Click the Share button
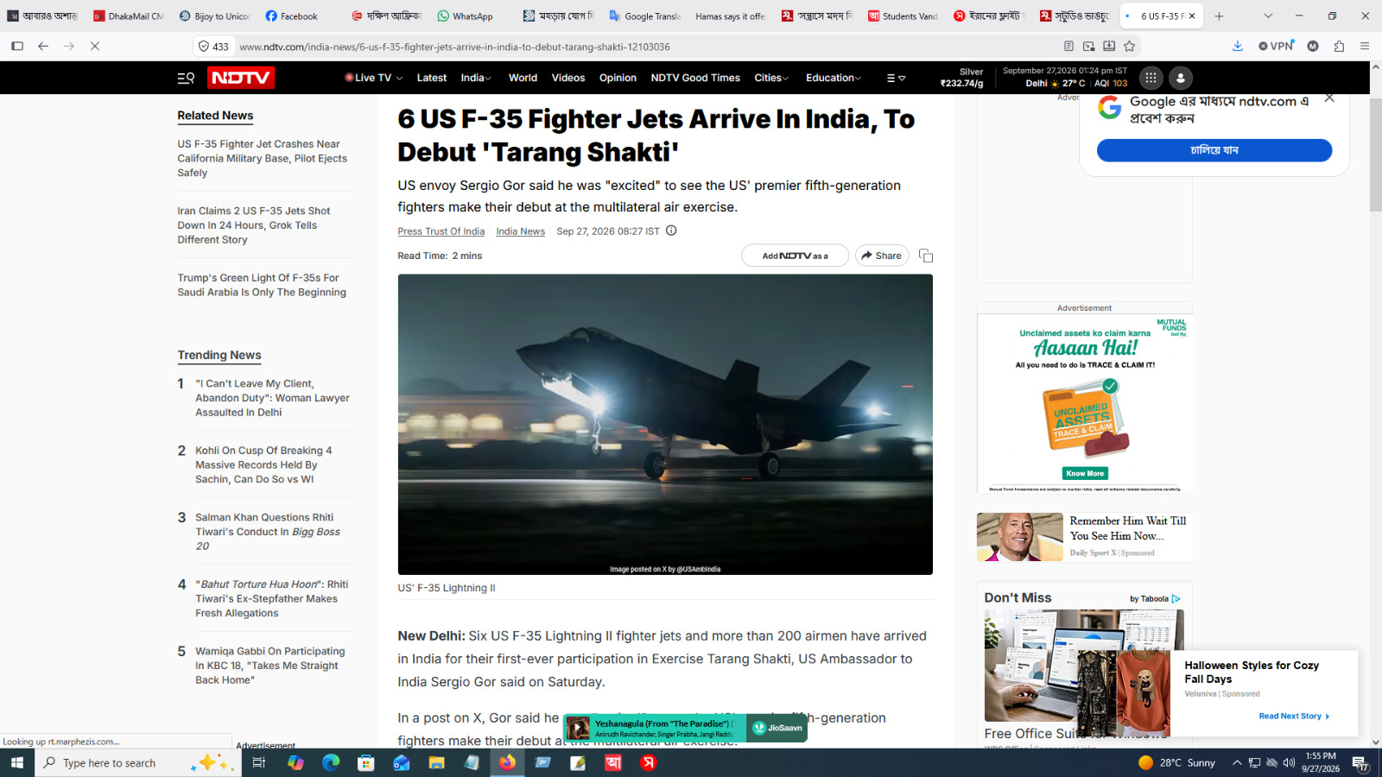Viewport: 1382px width, 777px height. click(882, 256)
